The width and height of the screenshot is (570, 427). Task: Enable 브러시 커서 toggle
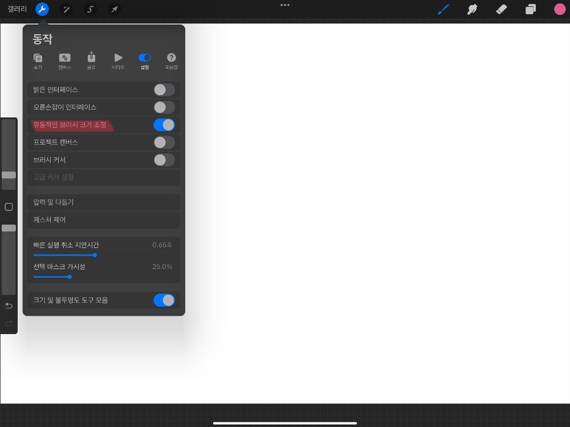164,160
